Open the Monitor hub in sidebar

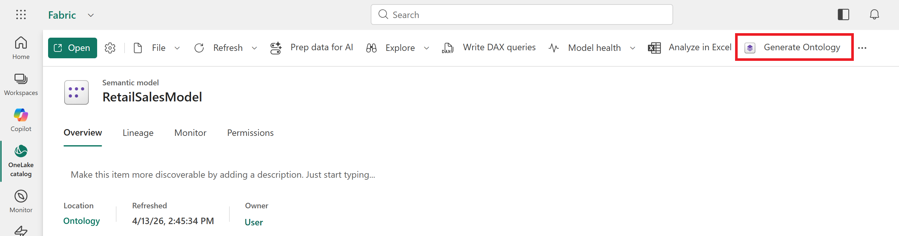(x=21, y=201)
